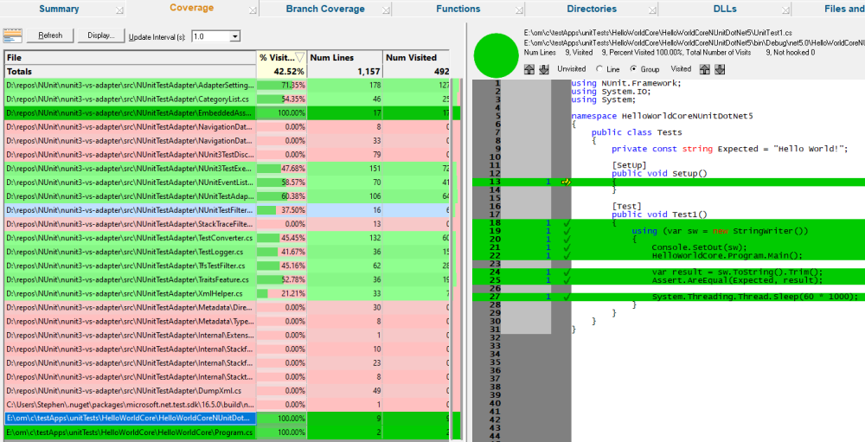This screenshot has height=442, width=865.
Task: Click the green coverage status circle
Action: [x=496, y=55]
